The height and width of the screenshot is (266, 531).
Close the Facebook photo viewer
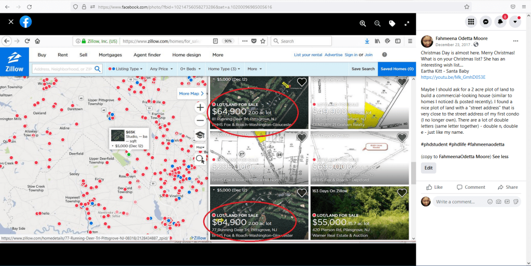[11, 22]
